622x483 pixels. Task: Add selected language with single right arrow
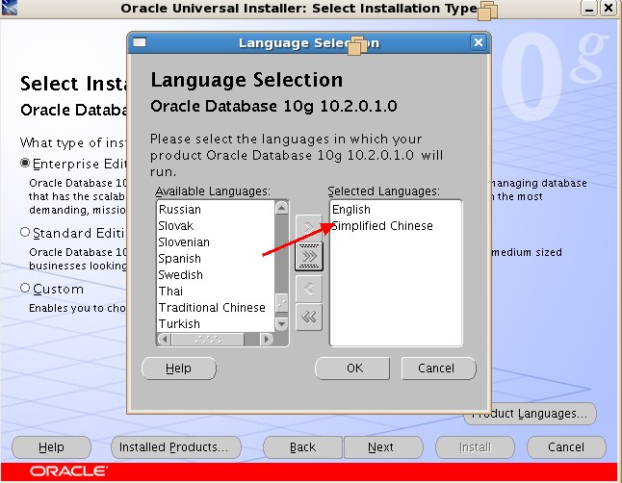(309, 227)
